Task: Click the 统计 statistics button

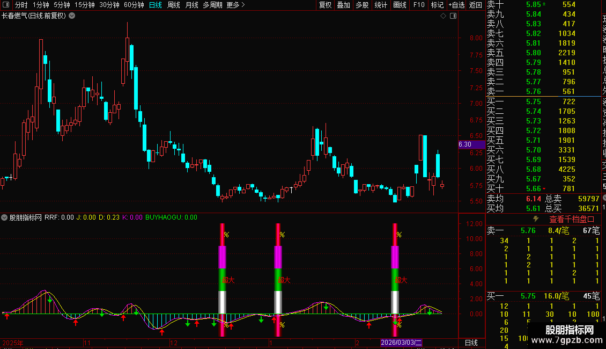Action: (381, 5)
